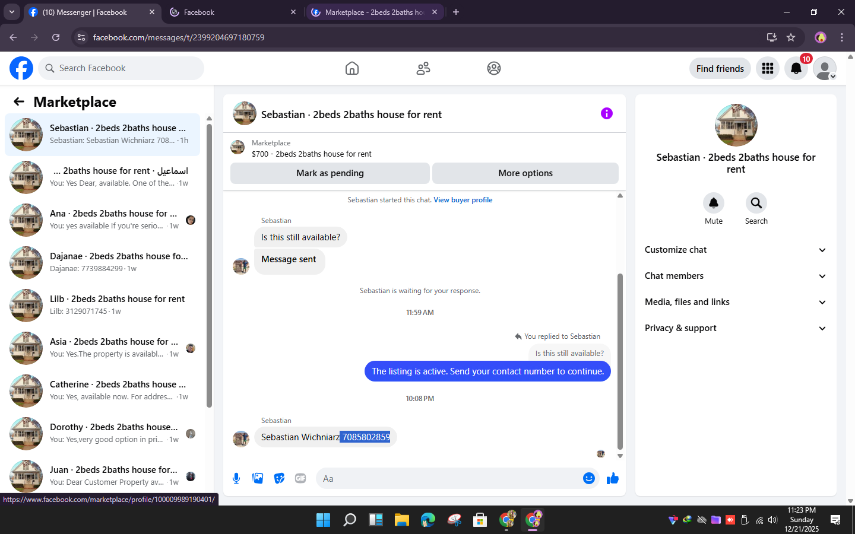Open the $700 - 2beds 2baths listing link
The image size is (855, 534).
pos(312,154)
